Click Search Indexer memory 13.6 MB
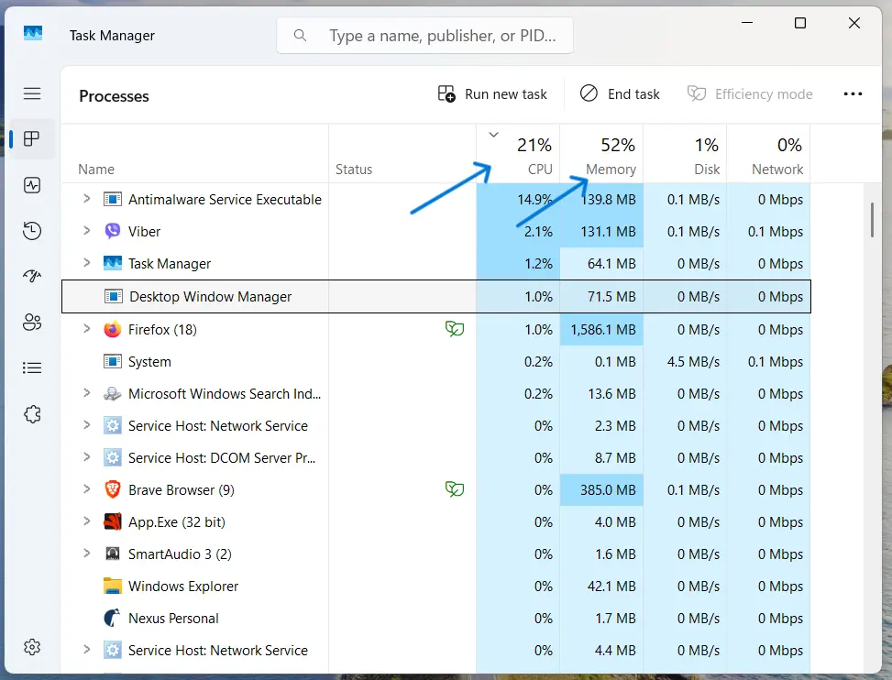Viewport: 892px width, 680px height. (x=611, y=394)
